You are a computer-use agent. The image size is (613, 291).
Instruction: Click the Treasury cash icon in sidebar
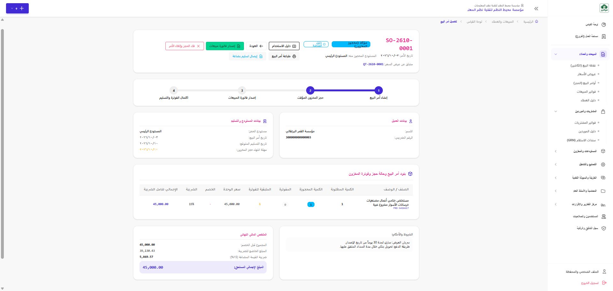pyautogui.click(x=603, y=178)
